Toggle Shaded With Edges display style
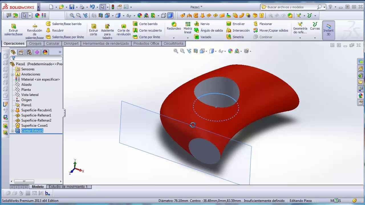Image resolution: width=365 pixels, height=205 pixels. [164, 16]
